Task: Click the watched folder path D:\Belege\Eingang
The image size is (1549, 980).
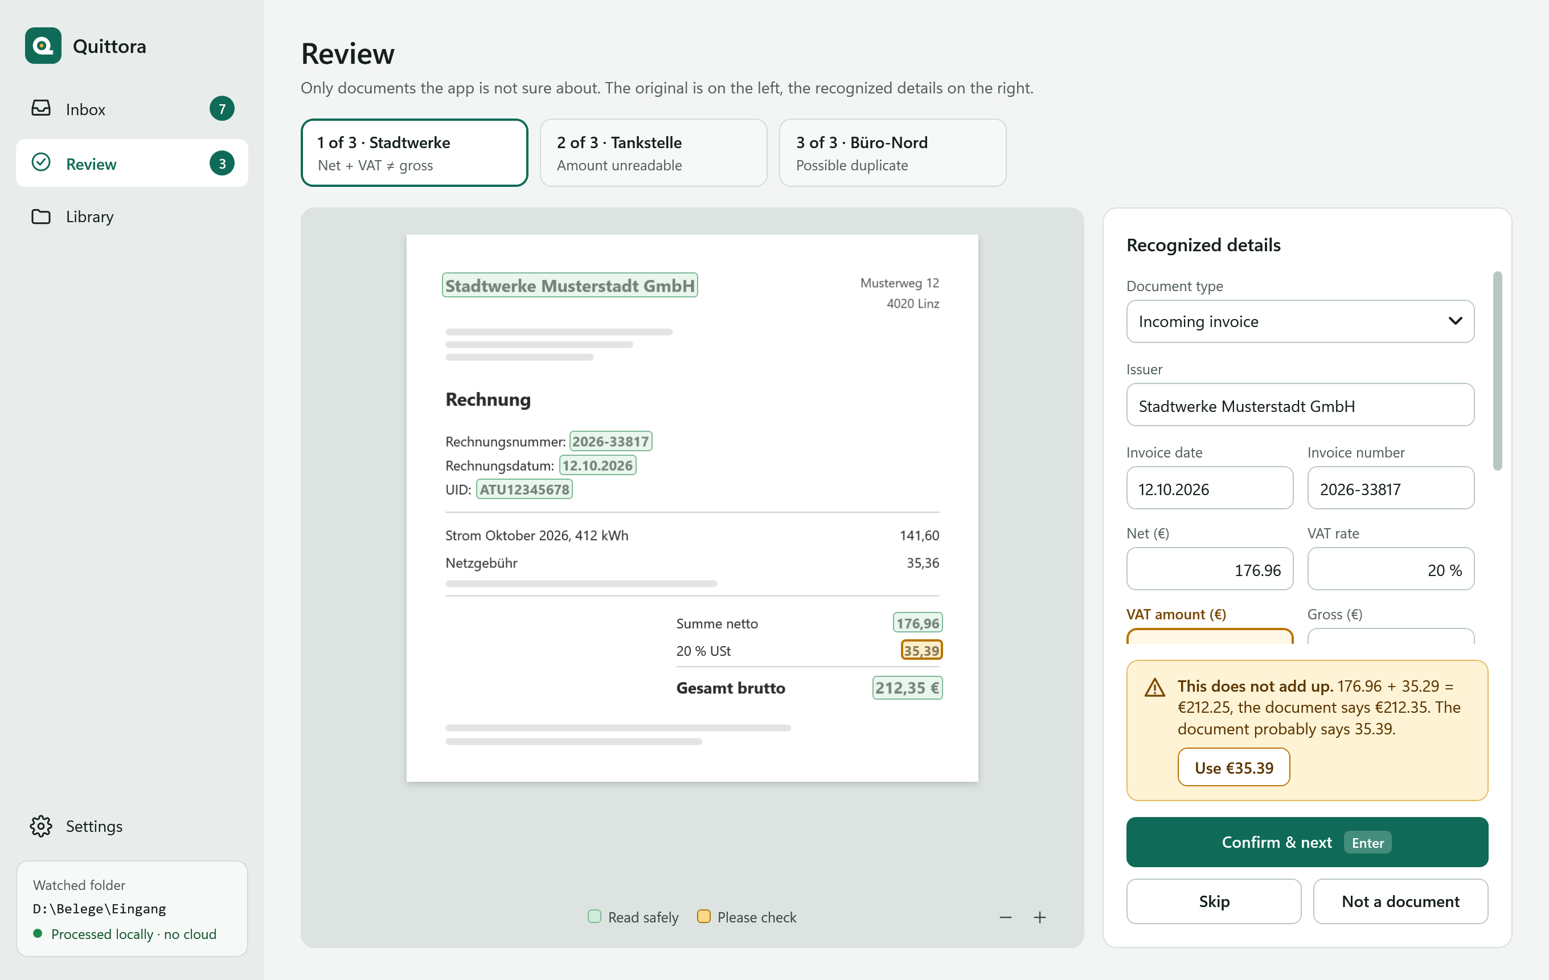Action: [99, 909]
